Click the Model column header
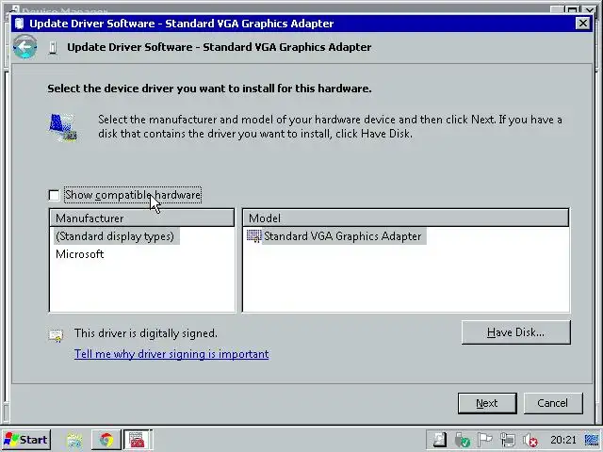 pyautogui.click(x=406, y=218)
